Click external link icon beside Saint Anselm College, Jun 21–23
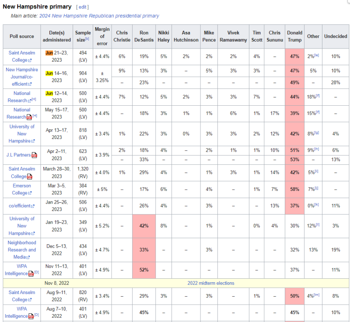 [x=30, y=60]
